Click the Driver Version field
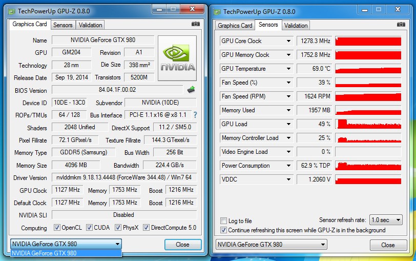416x261 pixels. coord(124,177)
